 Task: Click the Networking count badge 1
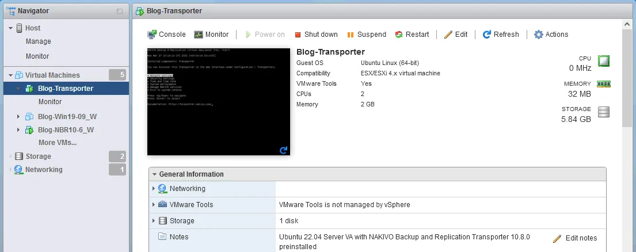click(x=117, y=170)
